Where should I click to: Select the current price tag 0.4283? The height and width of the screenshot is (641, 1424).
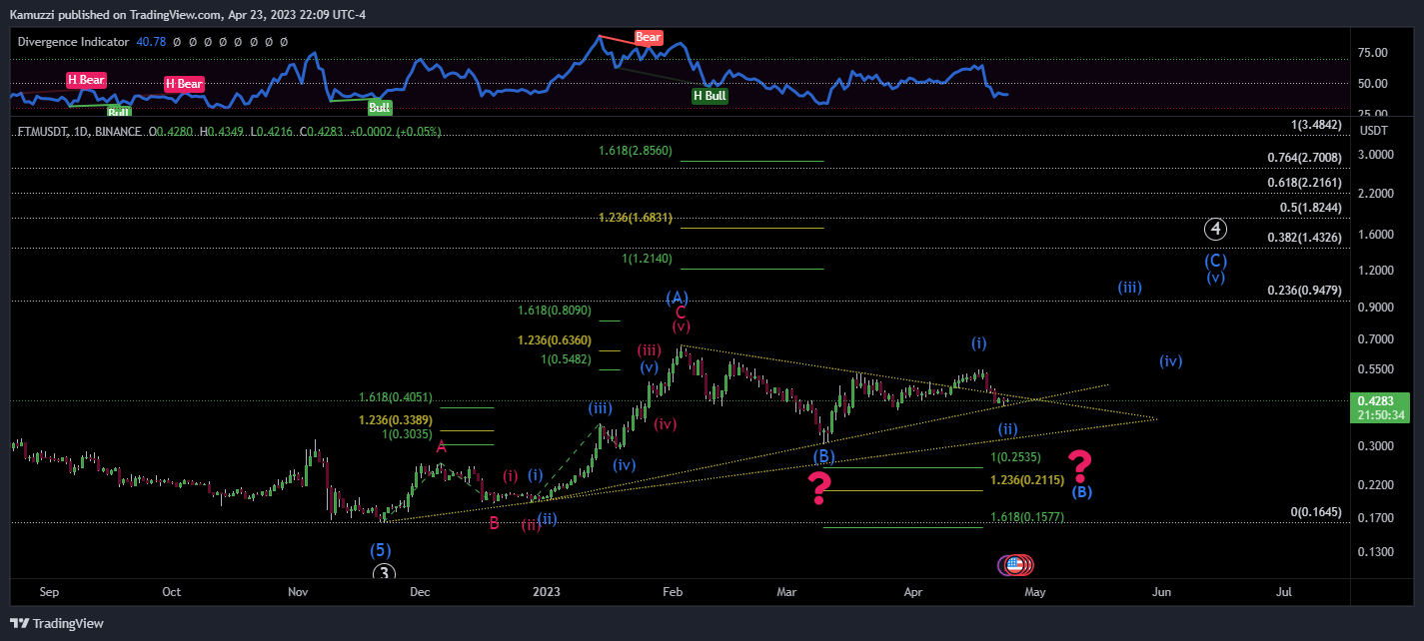[1377, 401]
